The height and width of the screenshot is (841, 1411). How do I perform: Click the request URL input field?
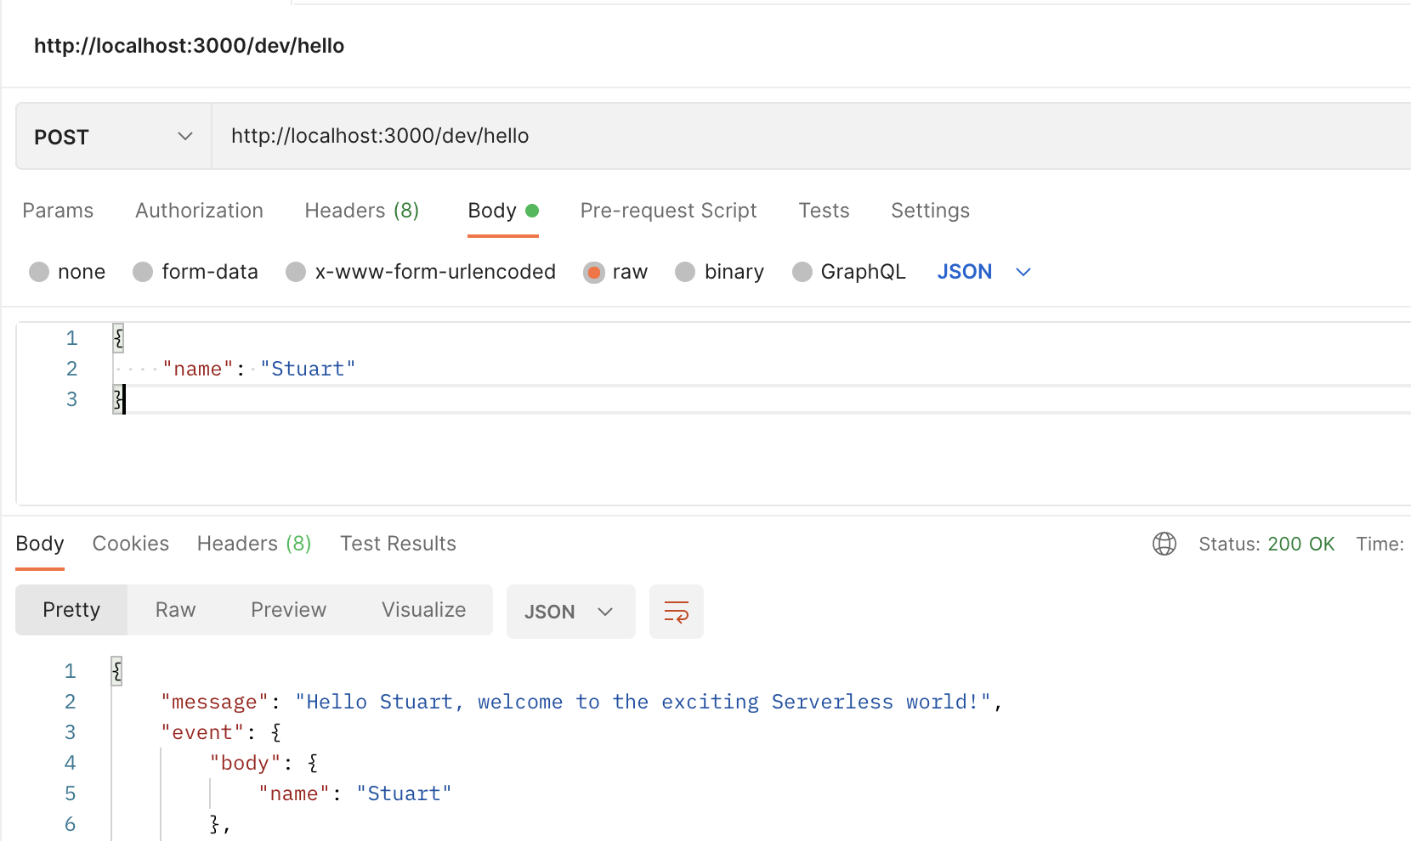tap(765, 136)
